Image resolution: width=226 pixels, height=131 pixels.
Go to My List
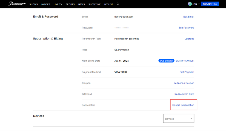pyautogui.click(x=108, y=4)
